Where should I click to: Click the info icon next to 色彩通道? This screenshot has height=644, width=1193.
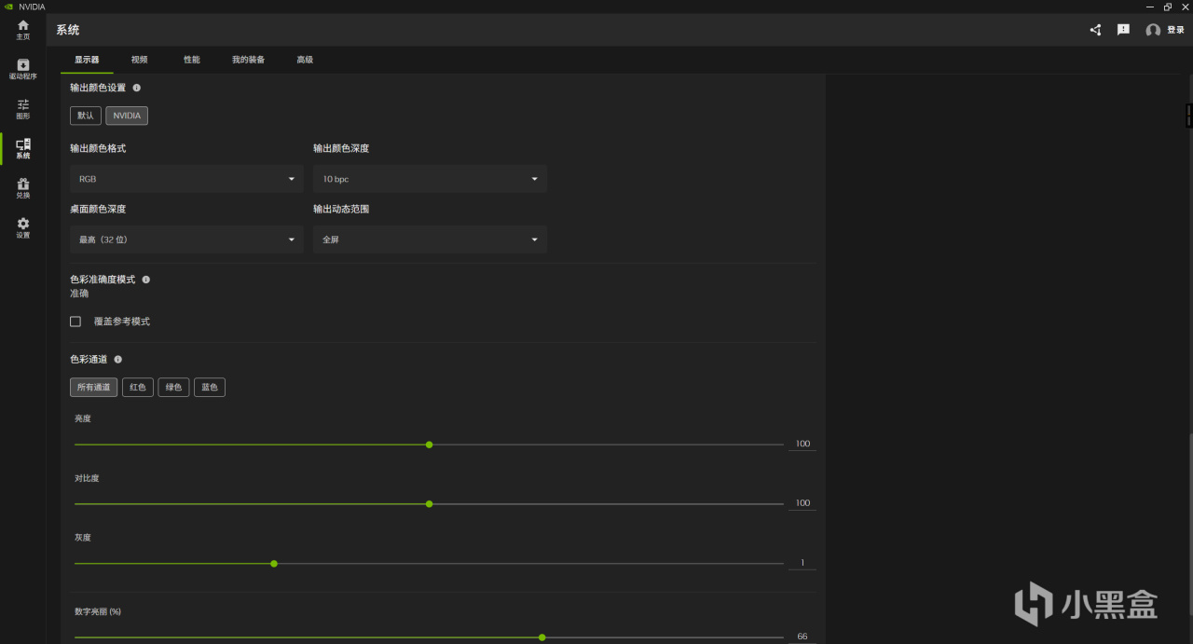(x=118, y=359)
